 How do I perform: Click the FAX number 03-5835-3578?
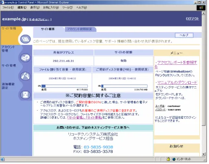98,151
